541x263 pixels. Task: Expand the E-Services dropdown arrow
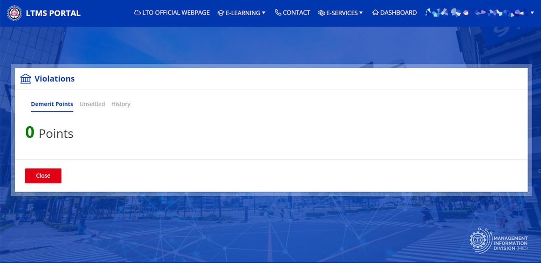361,13
